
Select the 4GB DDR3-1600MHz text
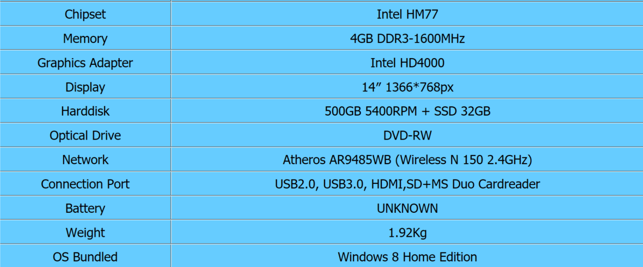tap(407, 39)
